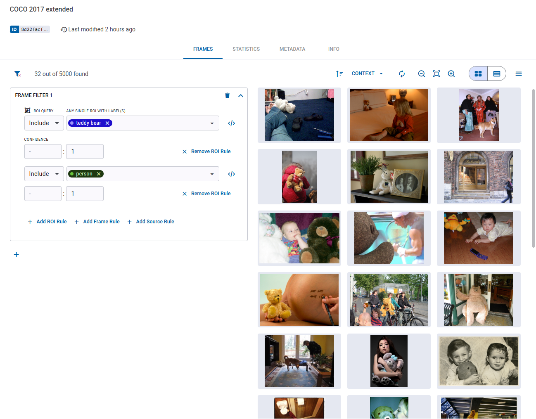This screenshot has height=419, width=536.
Task: Switch to the STATISTICS tab
Action: [x=246, y=49]
